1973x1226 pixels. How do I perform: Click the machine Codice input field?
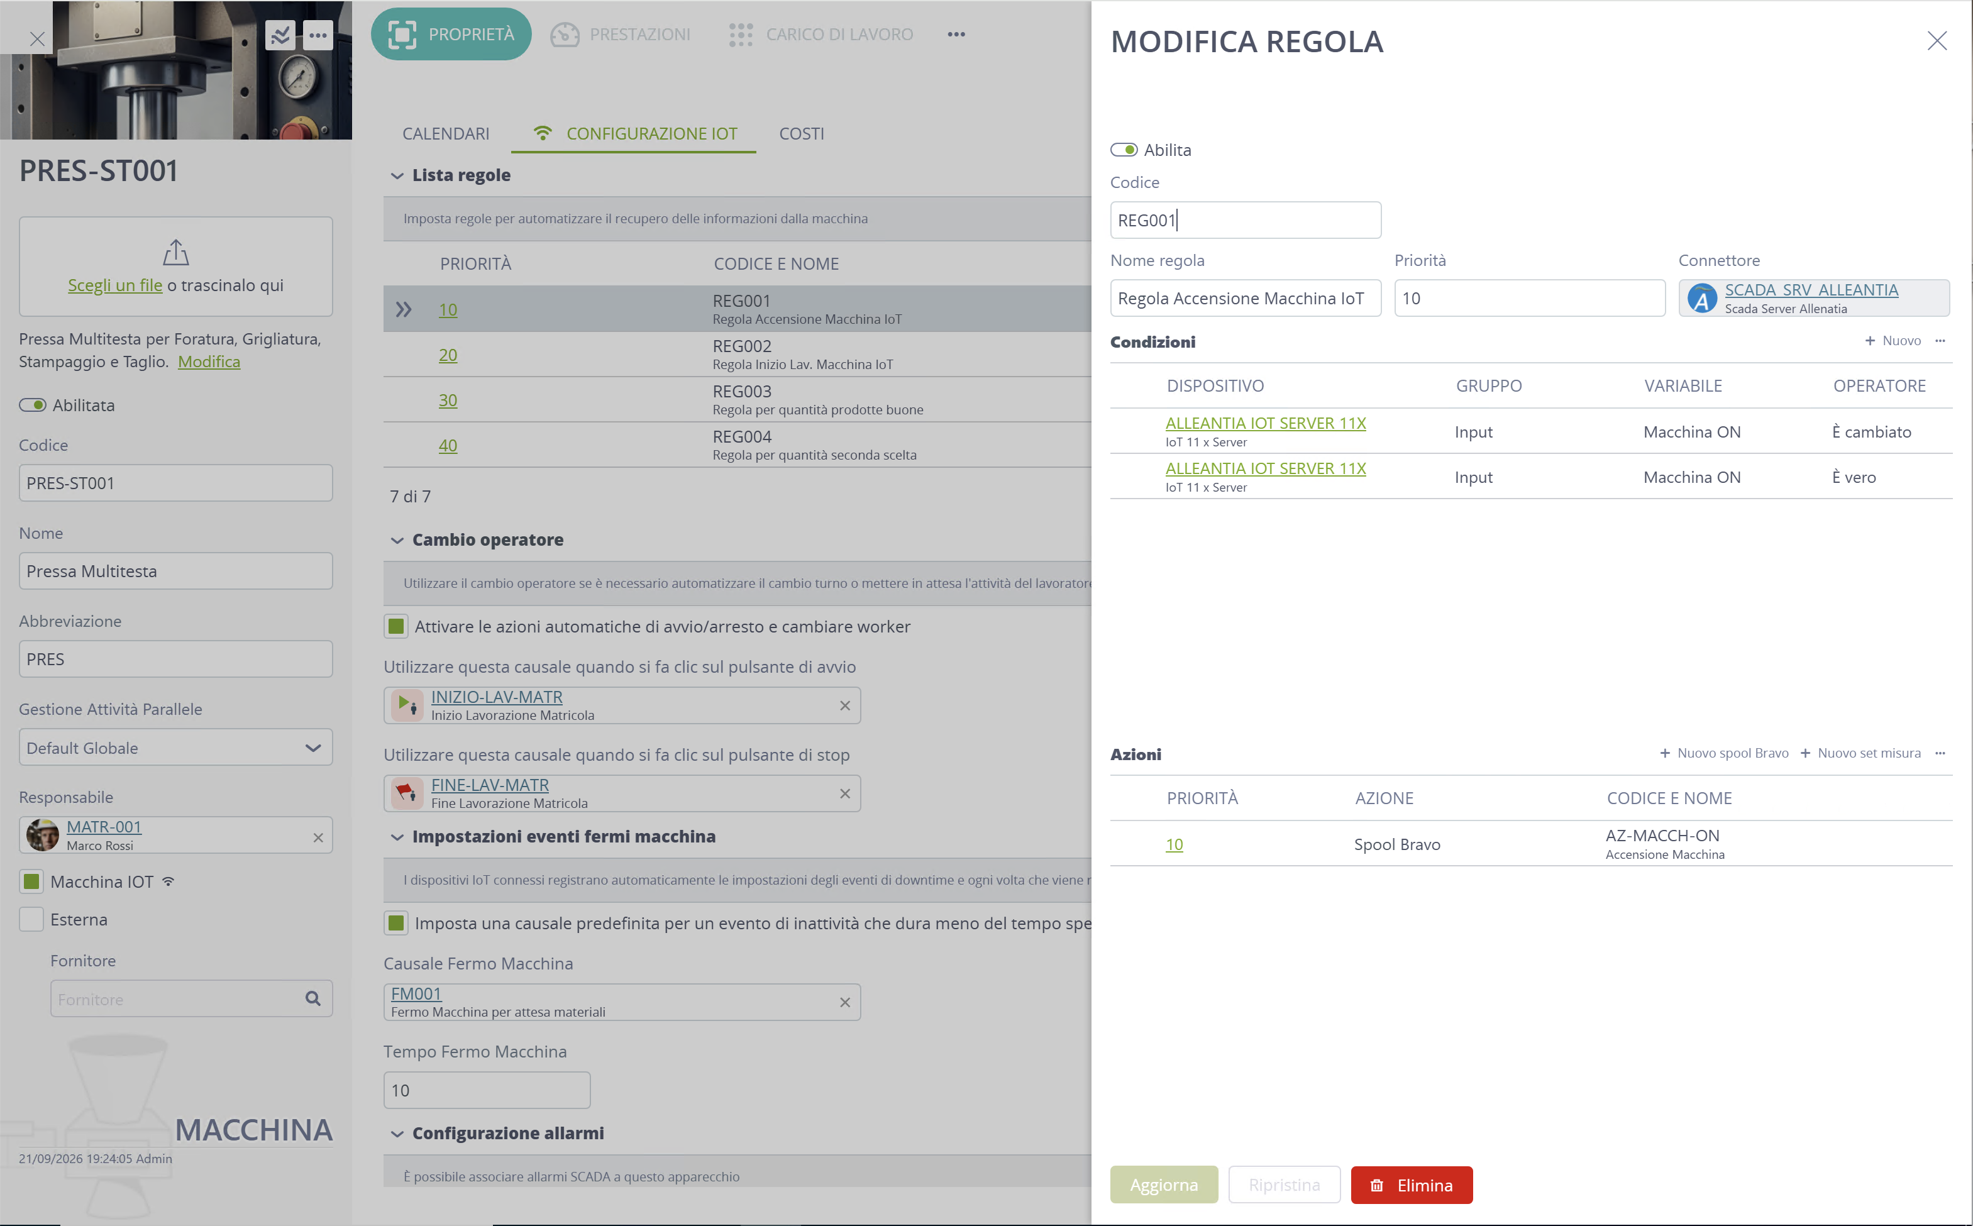176,483
